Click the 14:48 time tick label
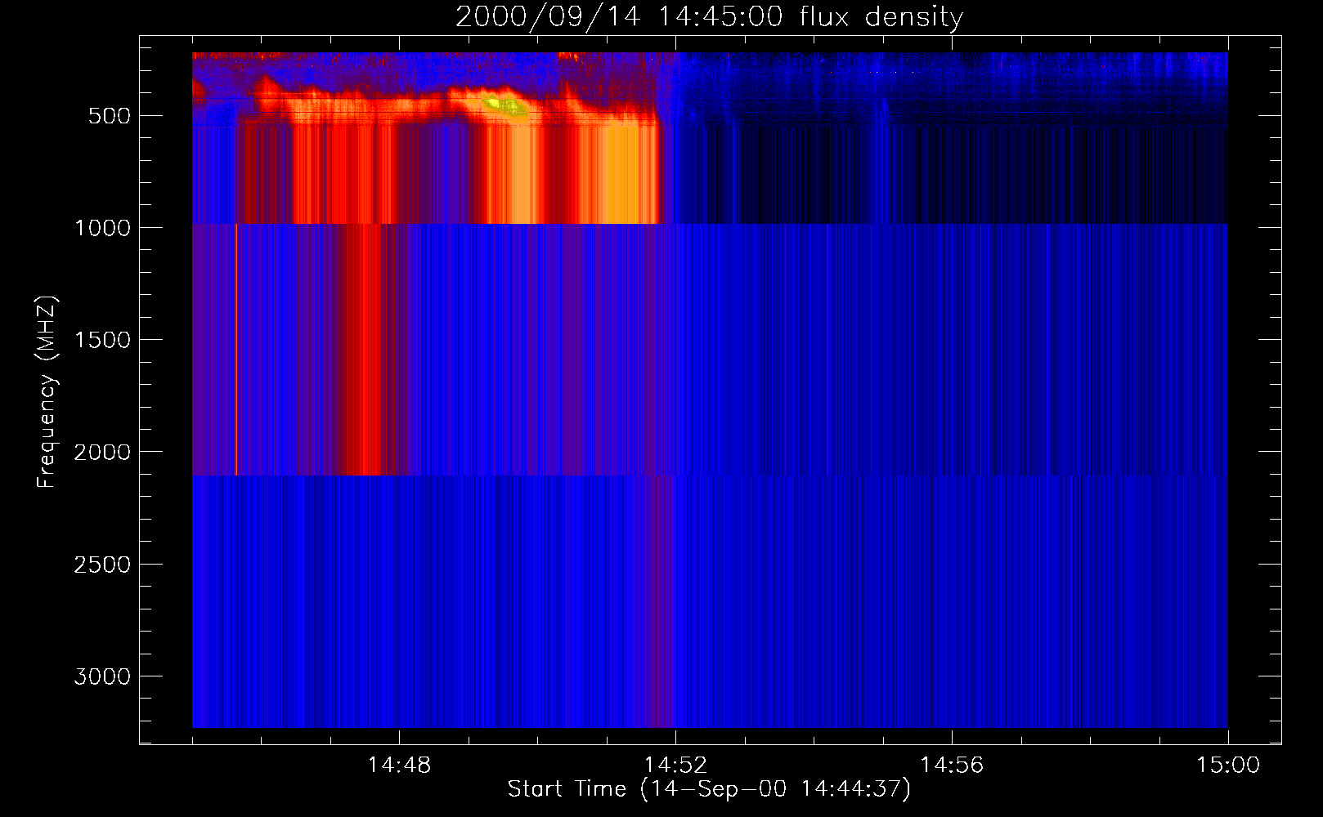 [399, 766]
